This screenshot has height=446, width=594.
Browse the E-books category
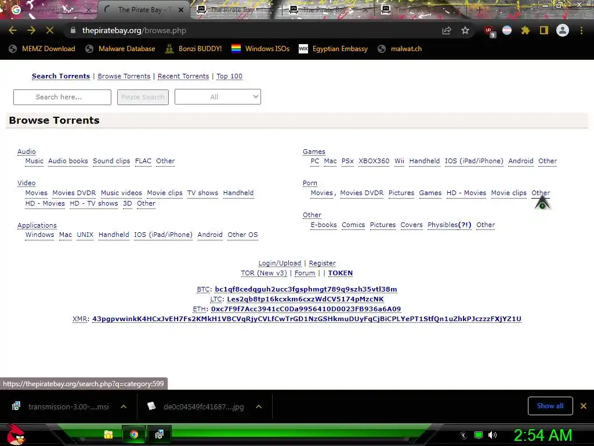point(324,225)
